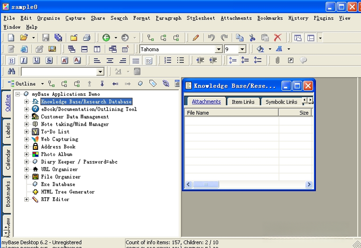The height and width of the screenshot is (248, 361).
Task: Click the New document icon
Action: coord(11,37)
